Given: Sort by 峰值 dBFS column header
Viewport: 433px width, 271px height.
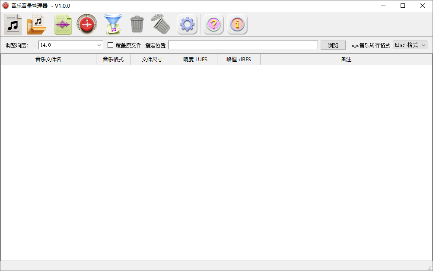Looking at the screenshot, I should [239, 59].
